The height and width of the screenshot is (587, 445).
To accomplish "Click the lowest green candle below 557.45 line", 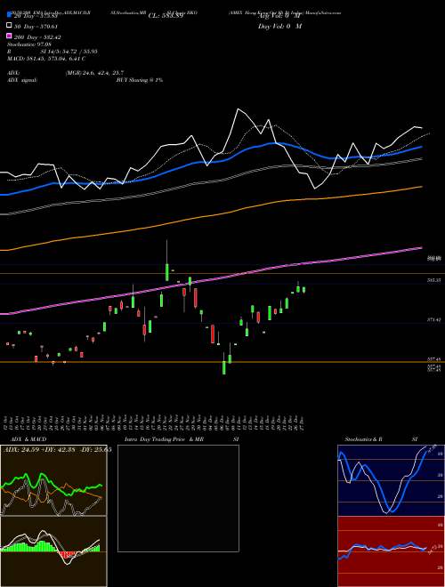I will 224,367.
